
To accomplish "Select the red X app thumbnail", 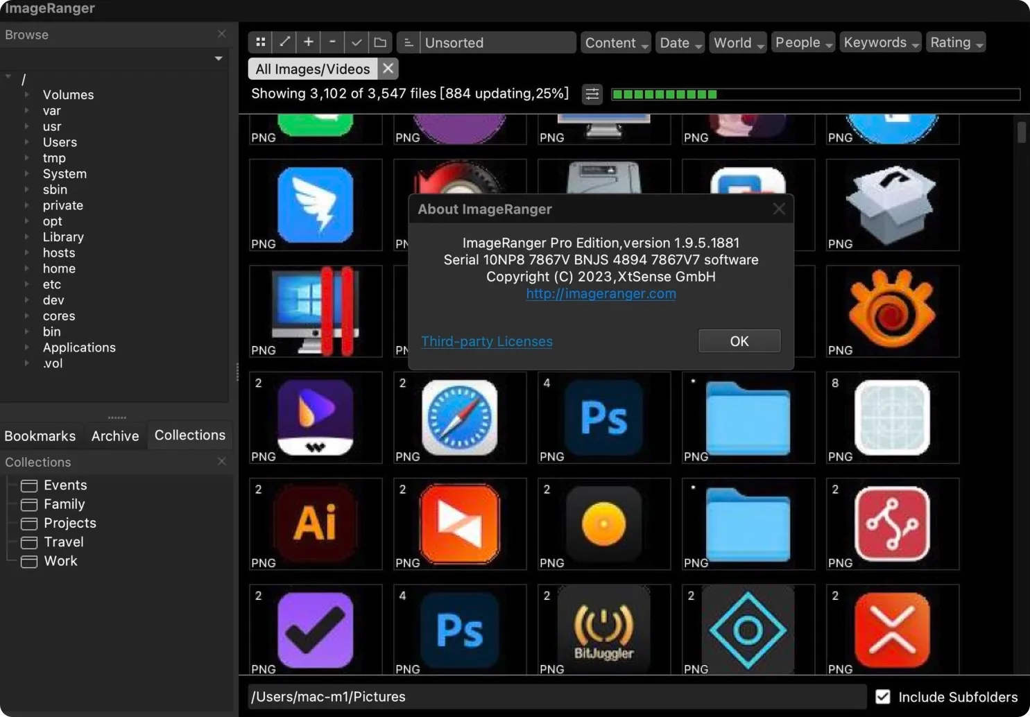I will tap(893, 630).
